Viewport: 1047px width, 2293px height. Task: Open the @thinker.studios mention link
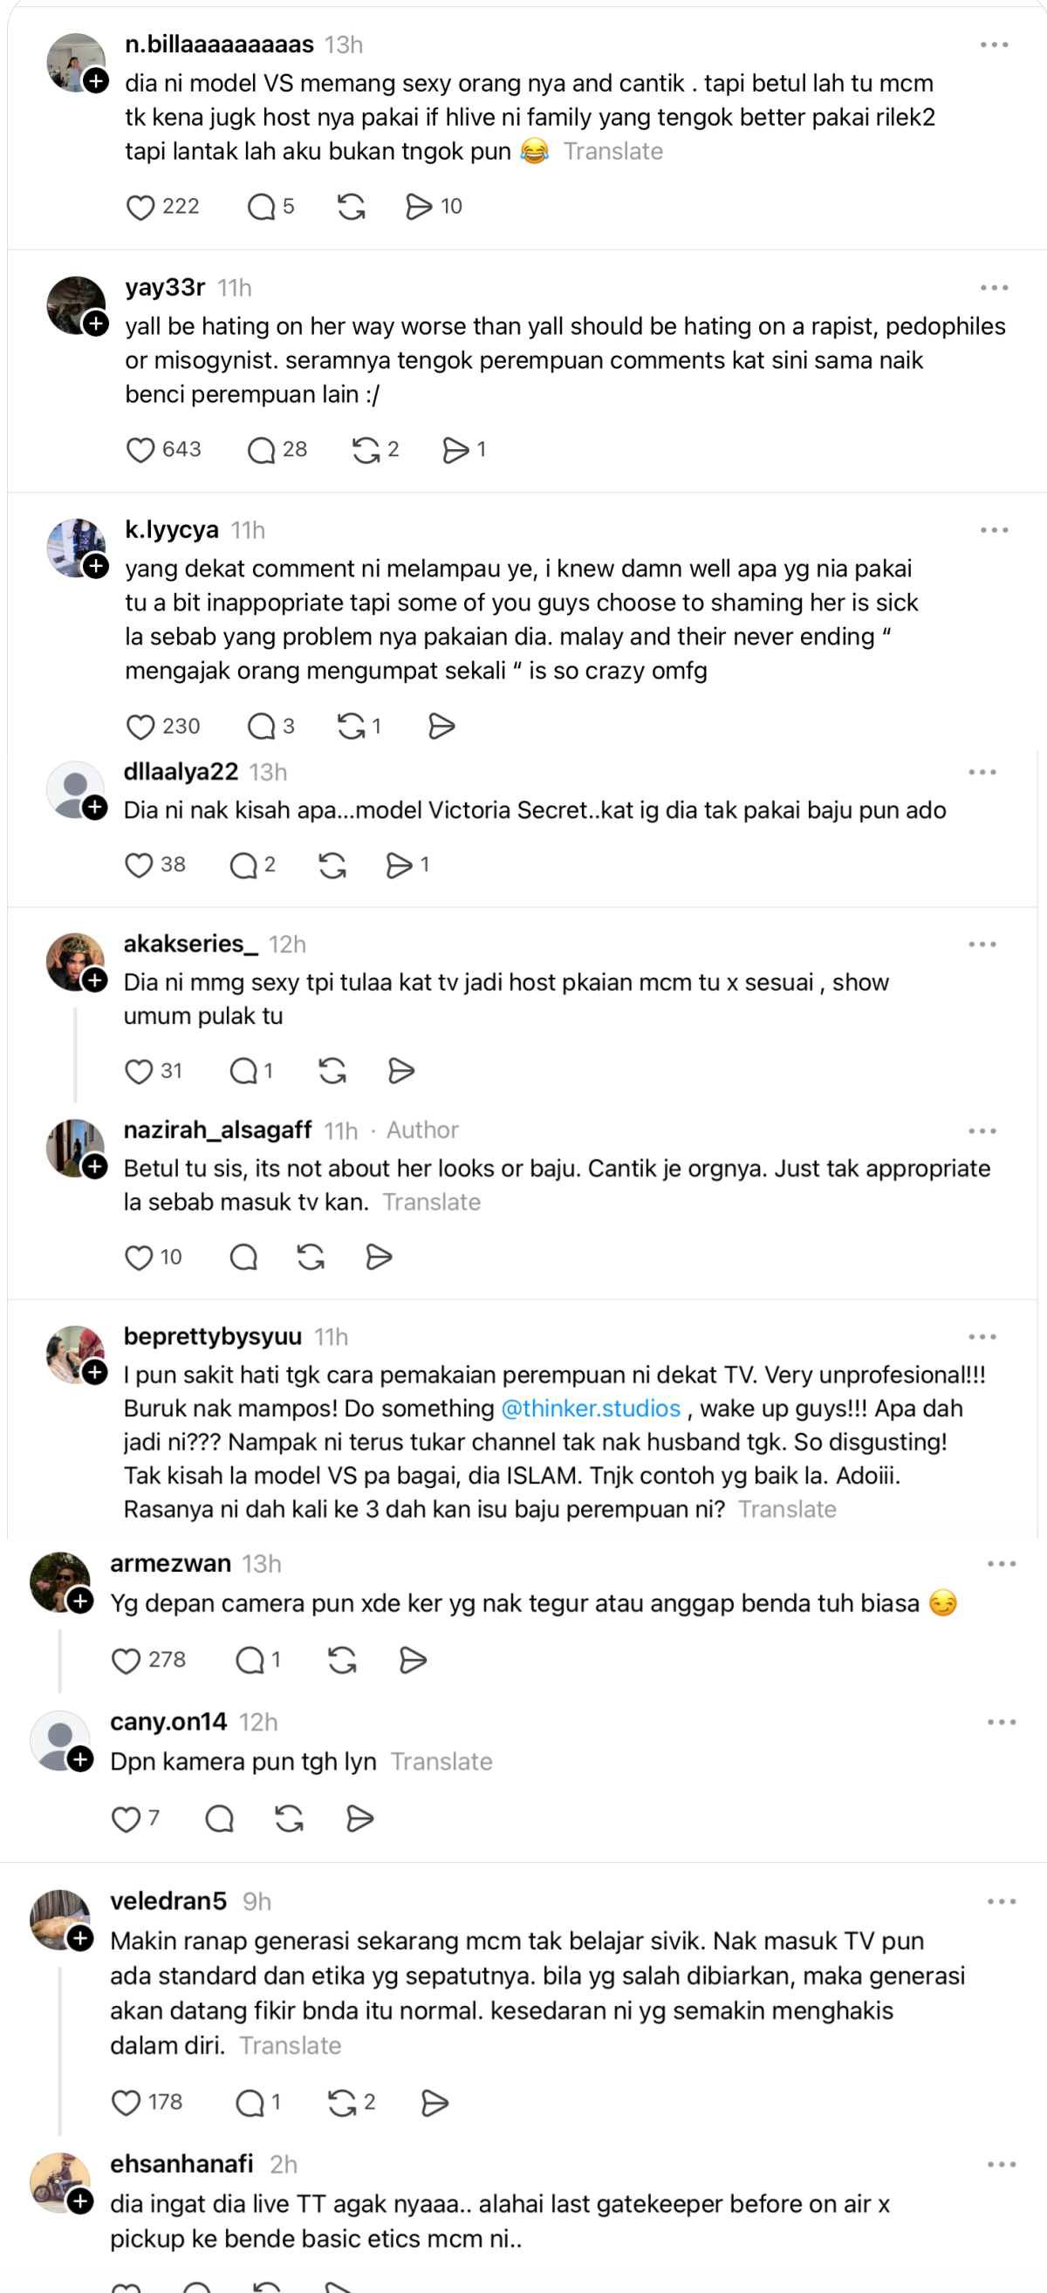pos(591,1409)
